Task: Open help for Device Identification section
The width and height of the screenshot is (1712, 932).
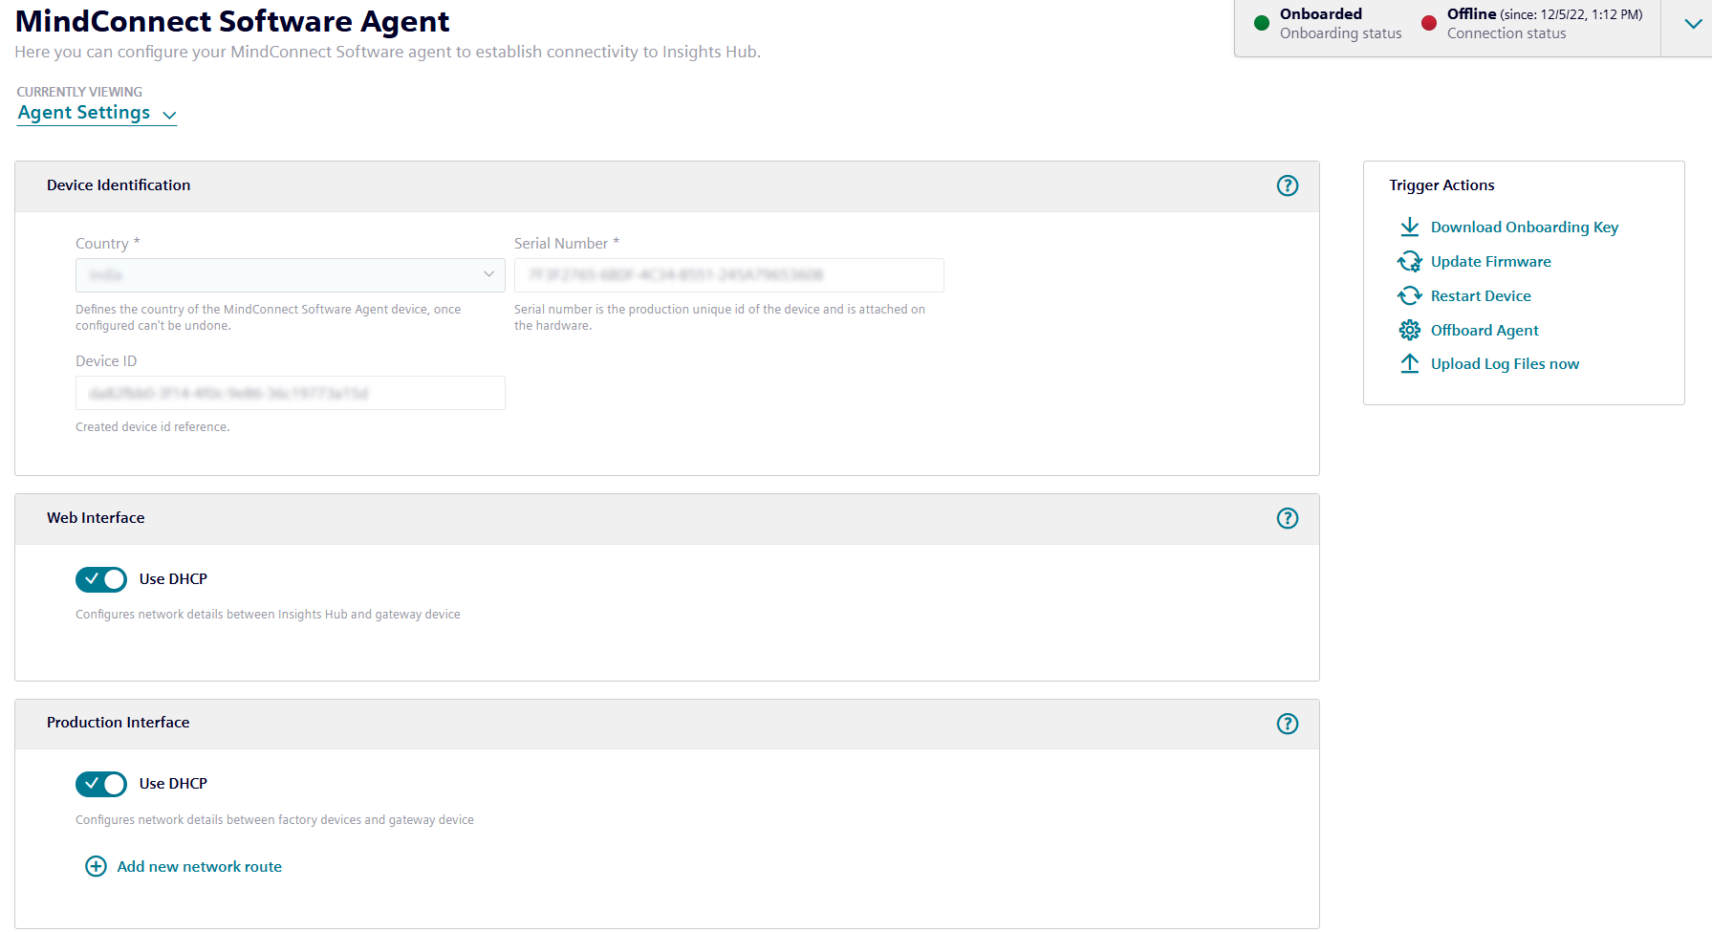Action: [x=1288, y=185]
